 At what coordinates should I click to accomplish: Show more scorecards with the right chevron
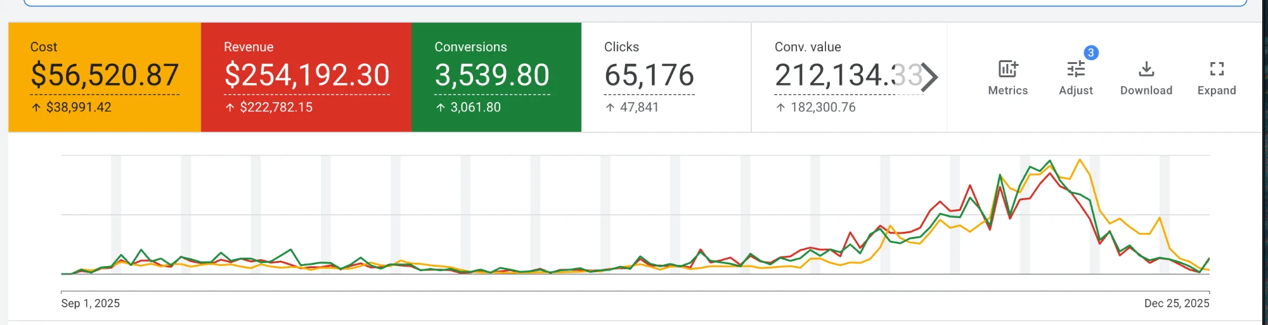point(929,77)
